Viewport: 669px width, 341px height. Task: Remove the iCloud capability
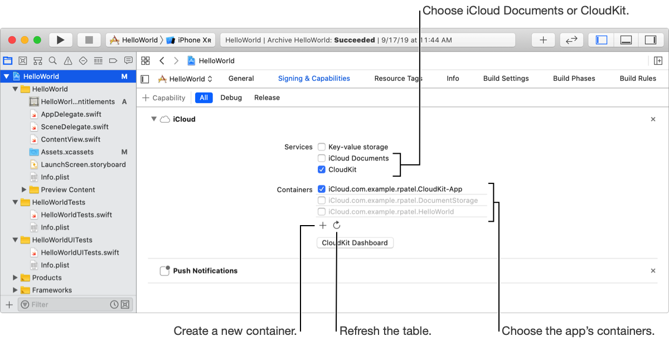click(653, 119)
